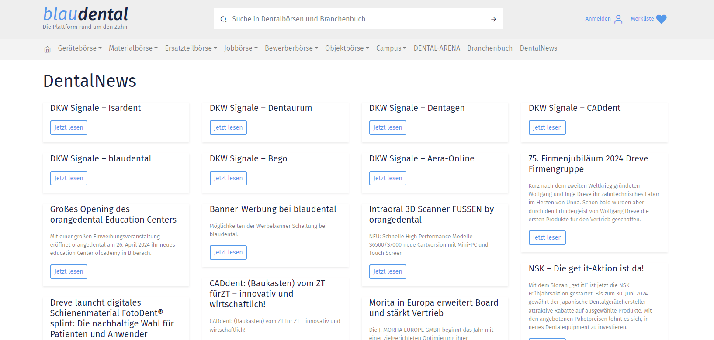
Task: Click the blaudental logo
Action: (86, 14)
